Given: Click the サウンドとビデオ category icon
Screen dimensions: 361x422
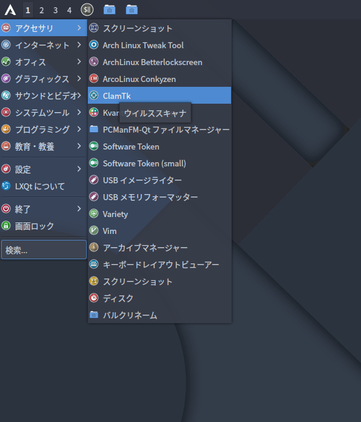Looking at the screenshot, I should pyautogui.click(x=6, y=95).
